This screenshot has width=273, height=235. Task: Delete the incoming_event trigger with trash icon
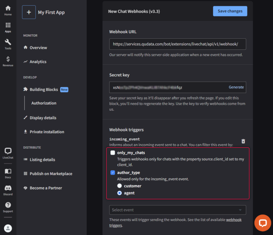point(243,141)
